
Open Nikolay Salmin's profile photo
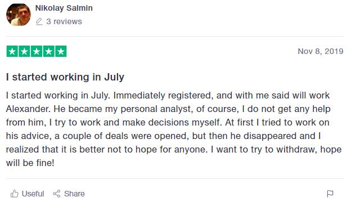(19, 15)
